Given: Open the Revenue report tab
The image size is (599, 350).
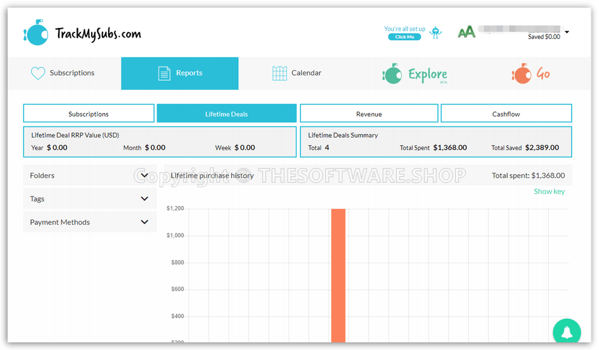Looking at the screenshot, I should tap(369, 114).
